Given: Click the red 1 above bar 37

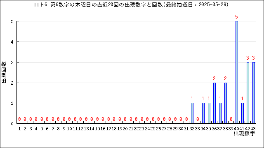Looking at the screenshot, I should 220,99.
